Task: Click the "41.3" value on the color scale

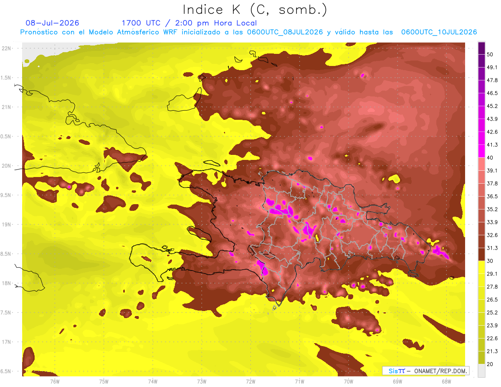Action: 492,145
